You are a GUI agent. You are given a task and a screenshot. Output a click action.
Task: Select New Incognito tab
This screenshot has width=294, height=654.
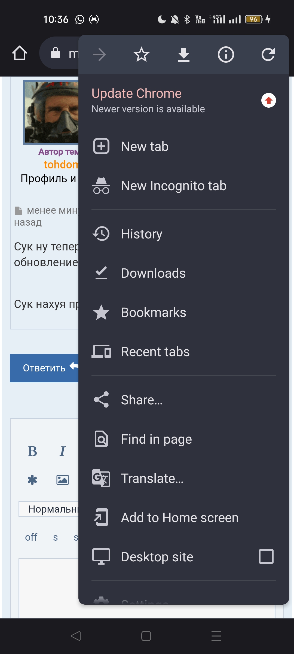tap(174, 186)
